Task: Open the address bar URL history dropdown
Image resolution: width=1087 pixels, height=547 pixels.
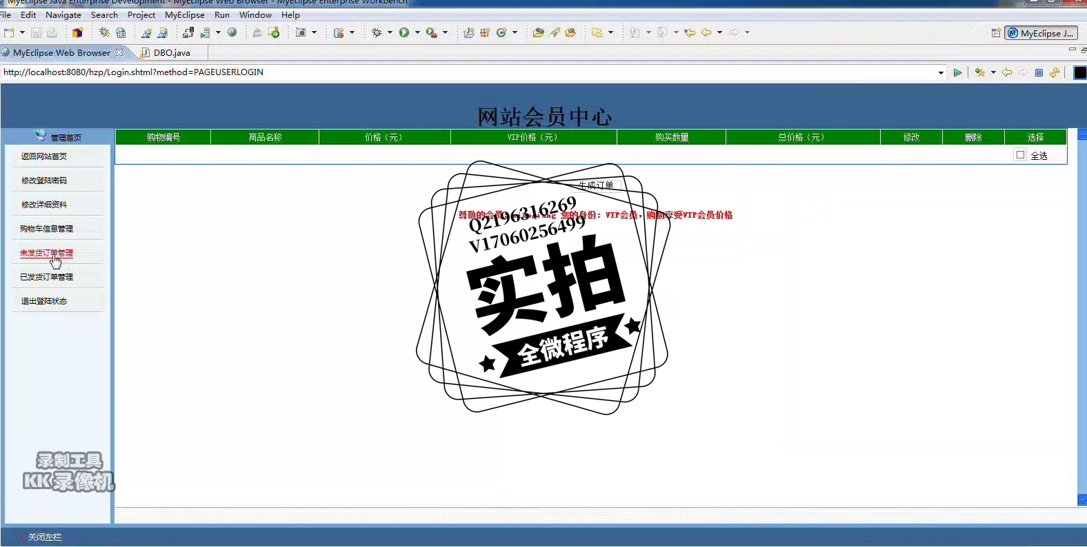Action: [x=941, y=72]
